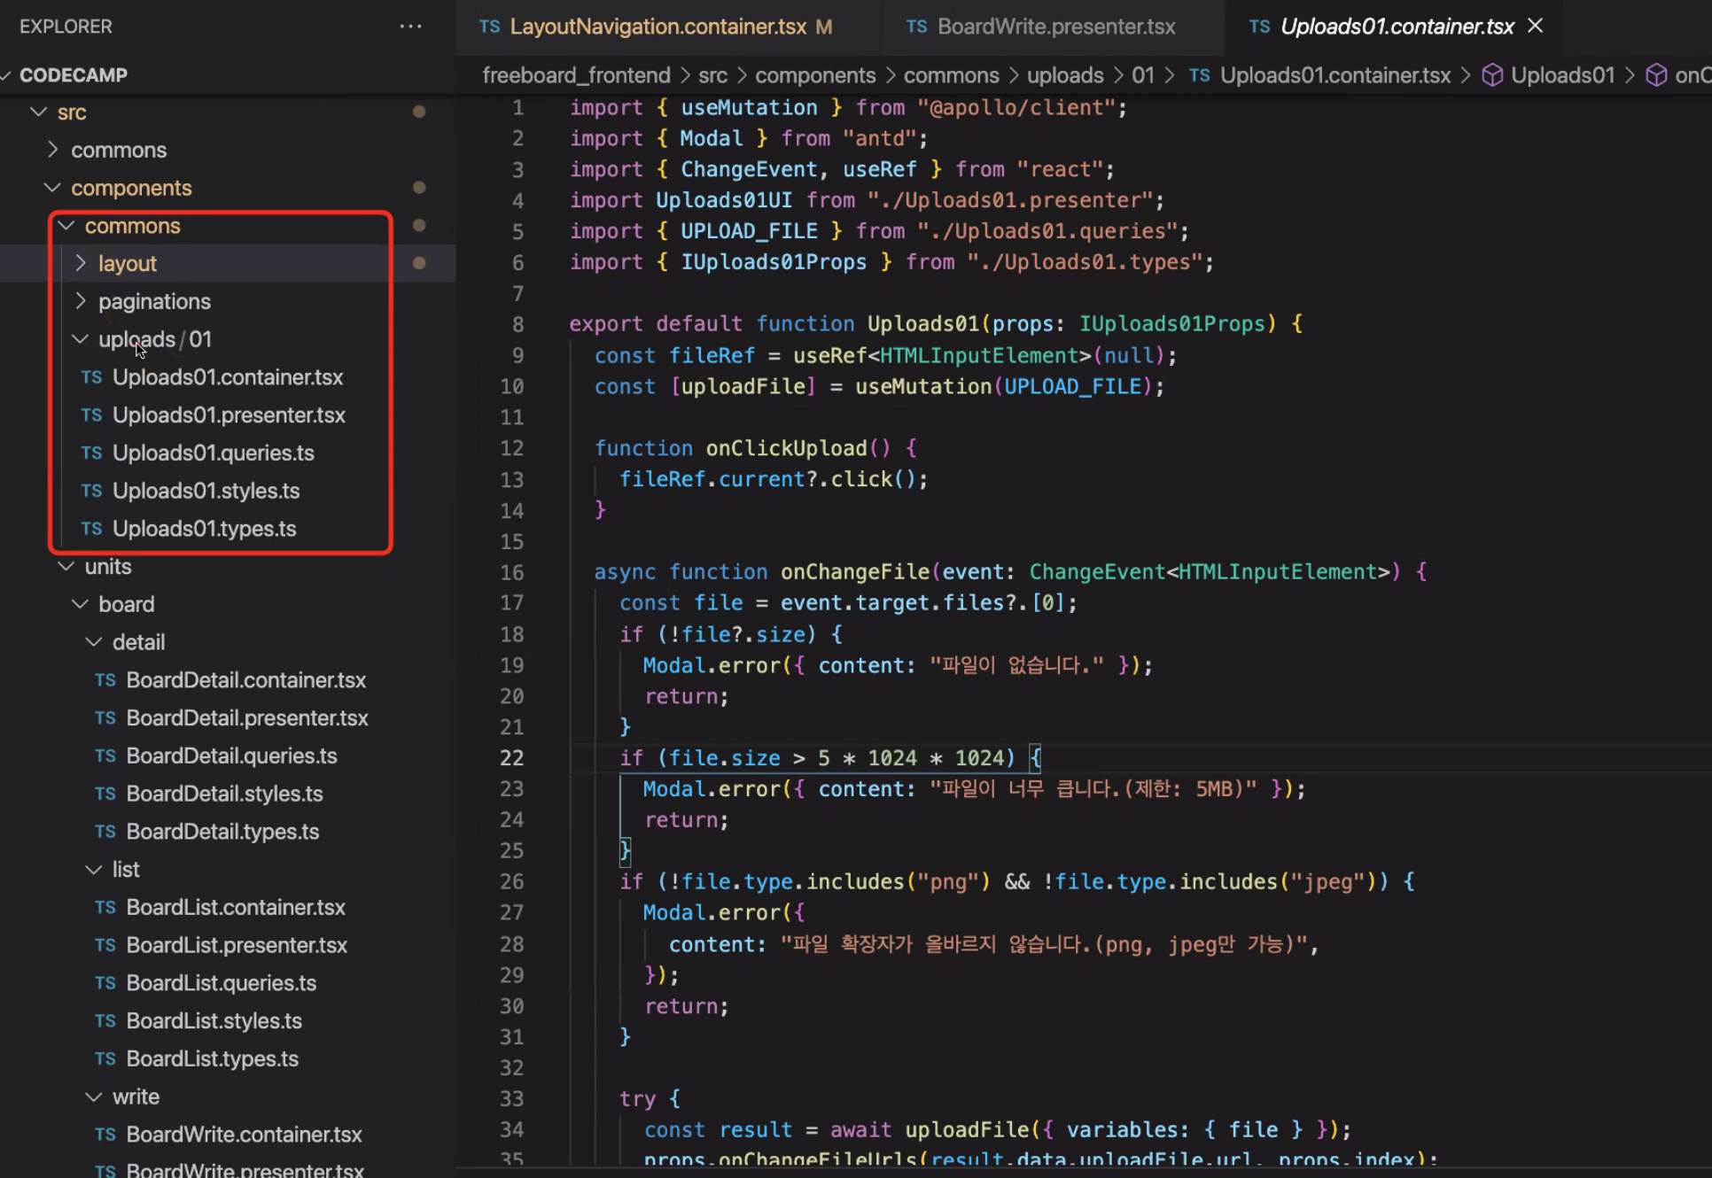This screenshot has height=1178, width=1712.
Task: Click the TS icon on BoardWrite.presenter tab
Action: 917,27
